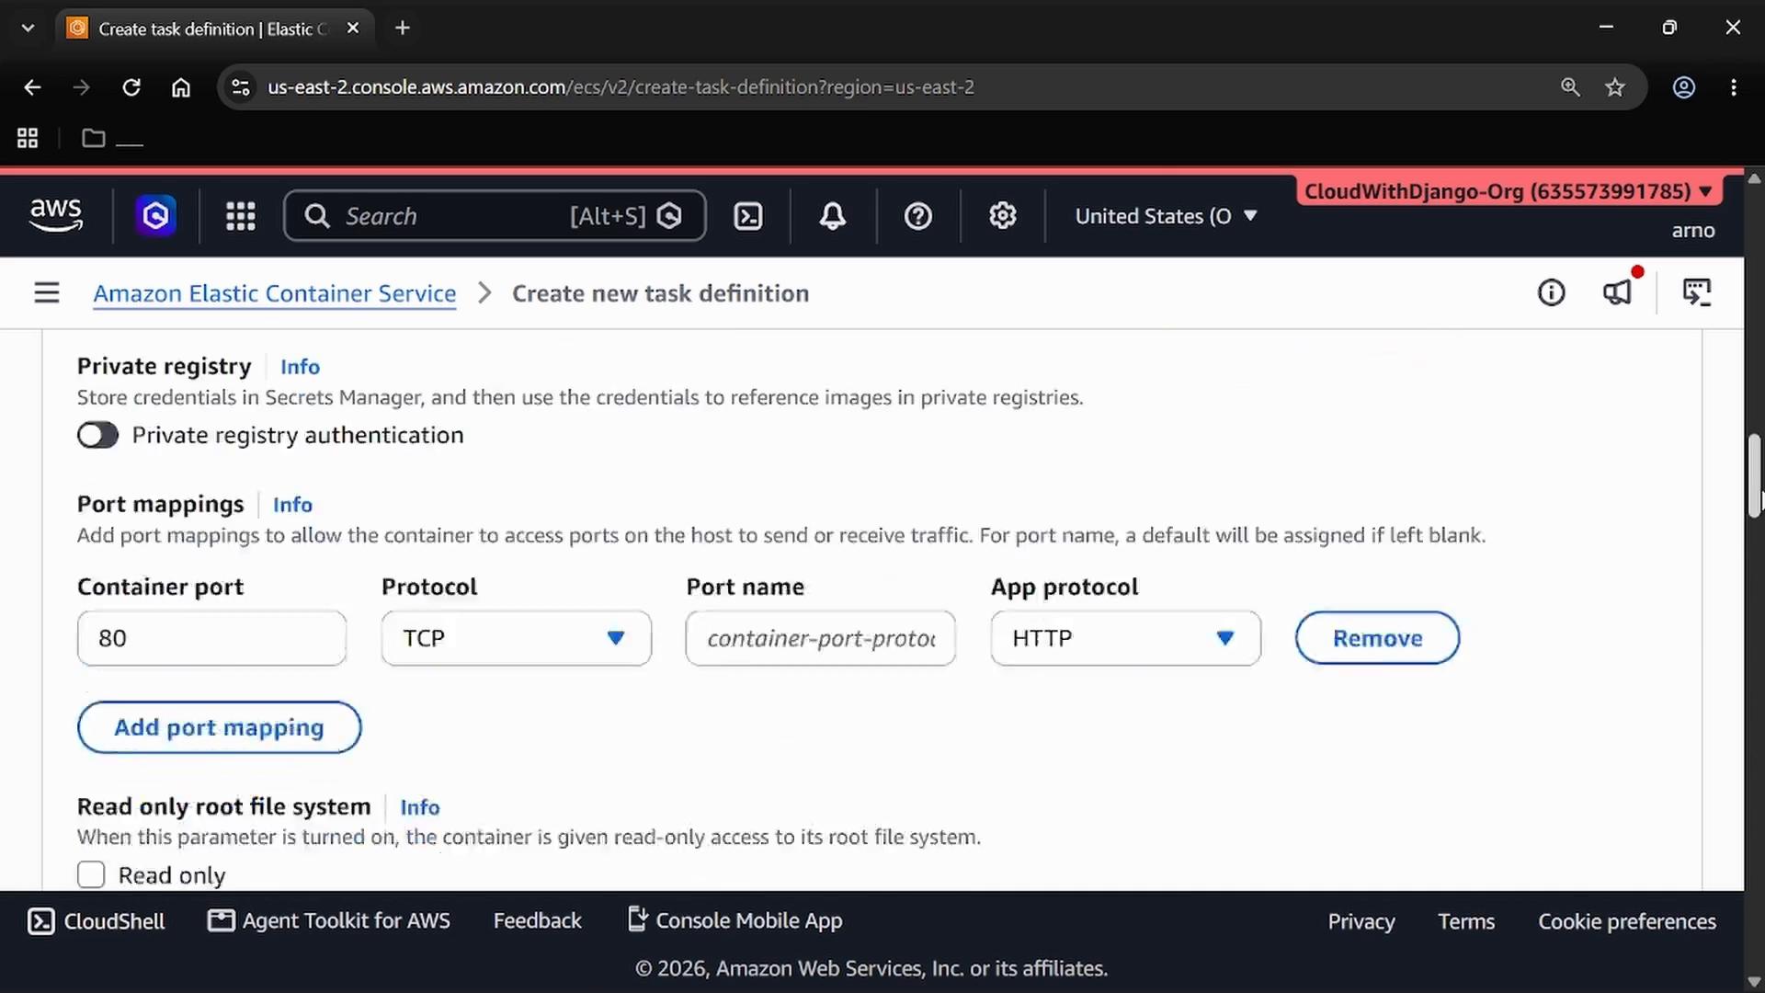Open the settings gear in AWS header
The height and width of the screenshot is (993, 1765).
pyautogui.click(x=1003, y=216)
